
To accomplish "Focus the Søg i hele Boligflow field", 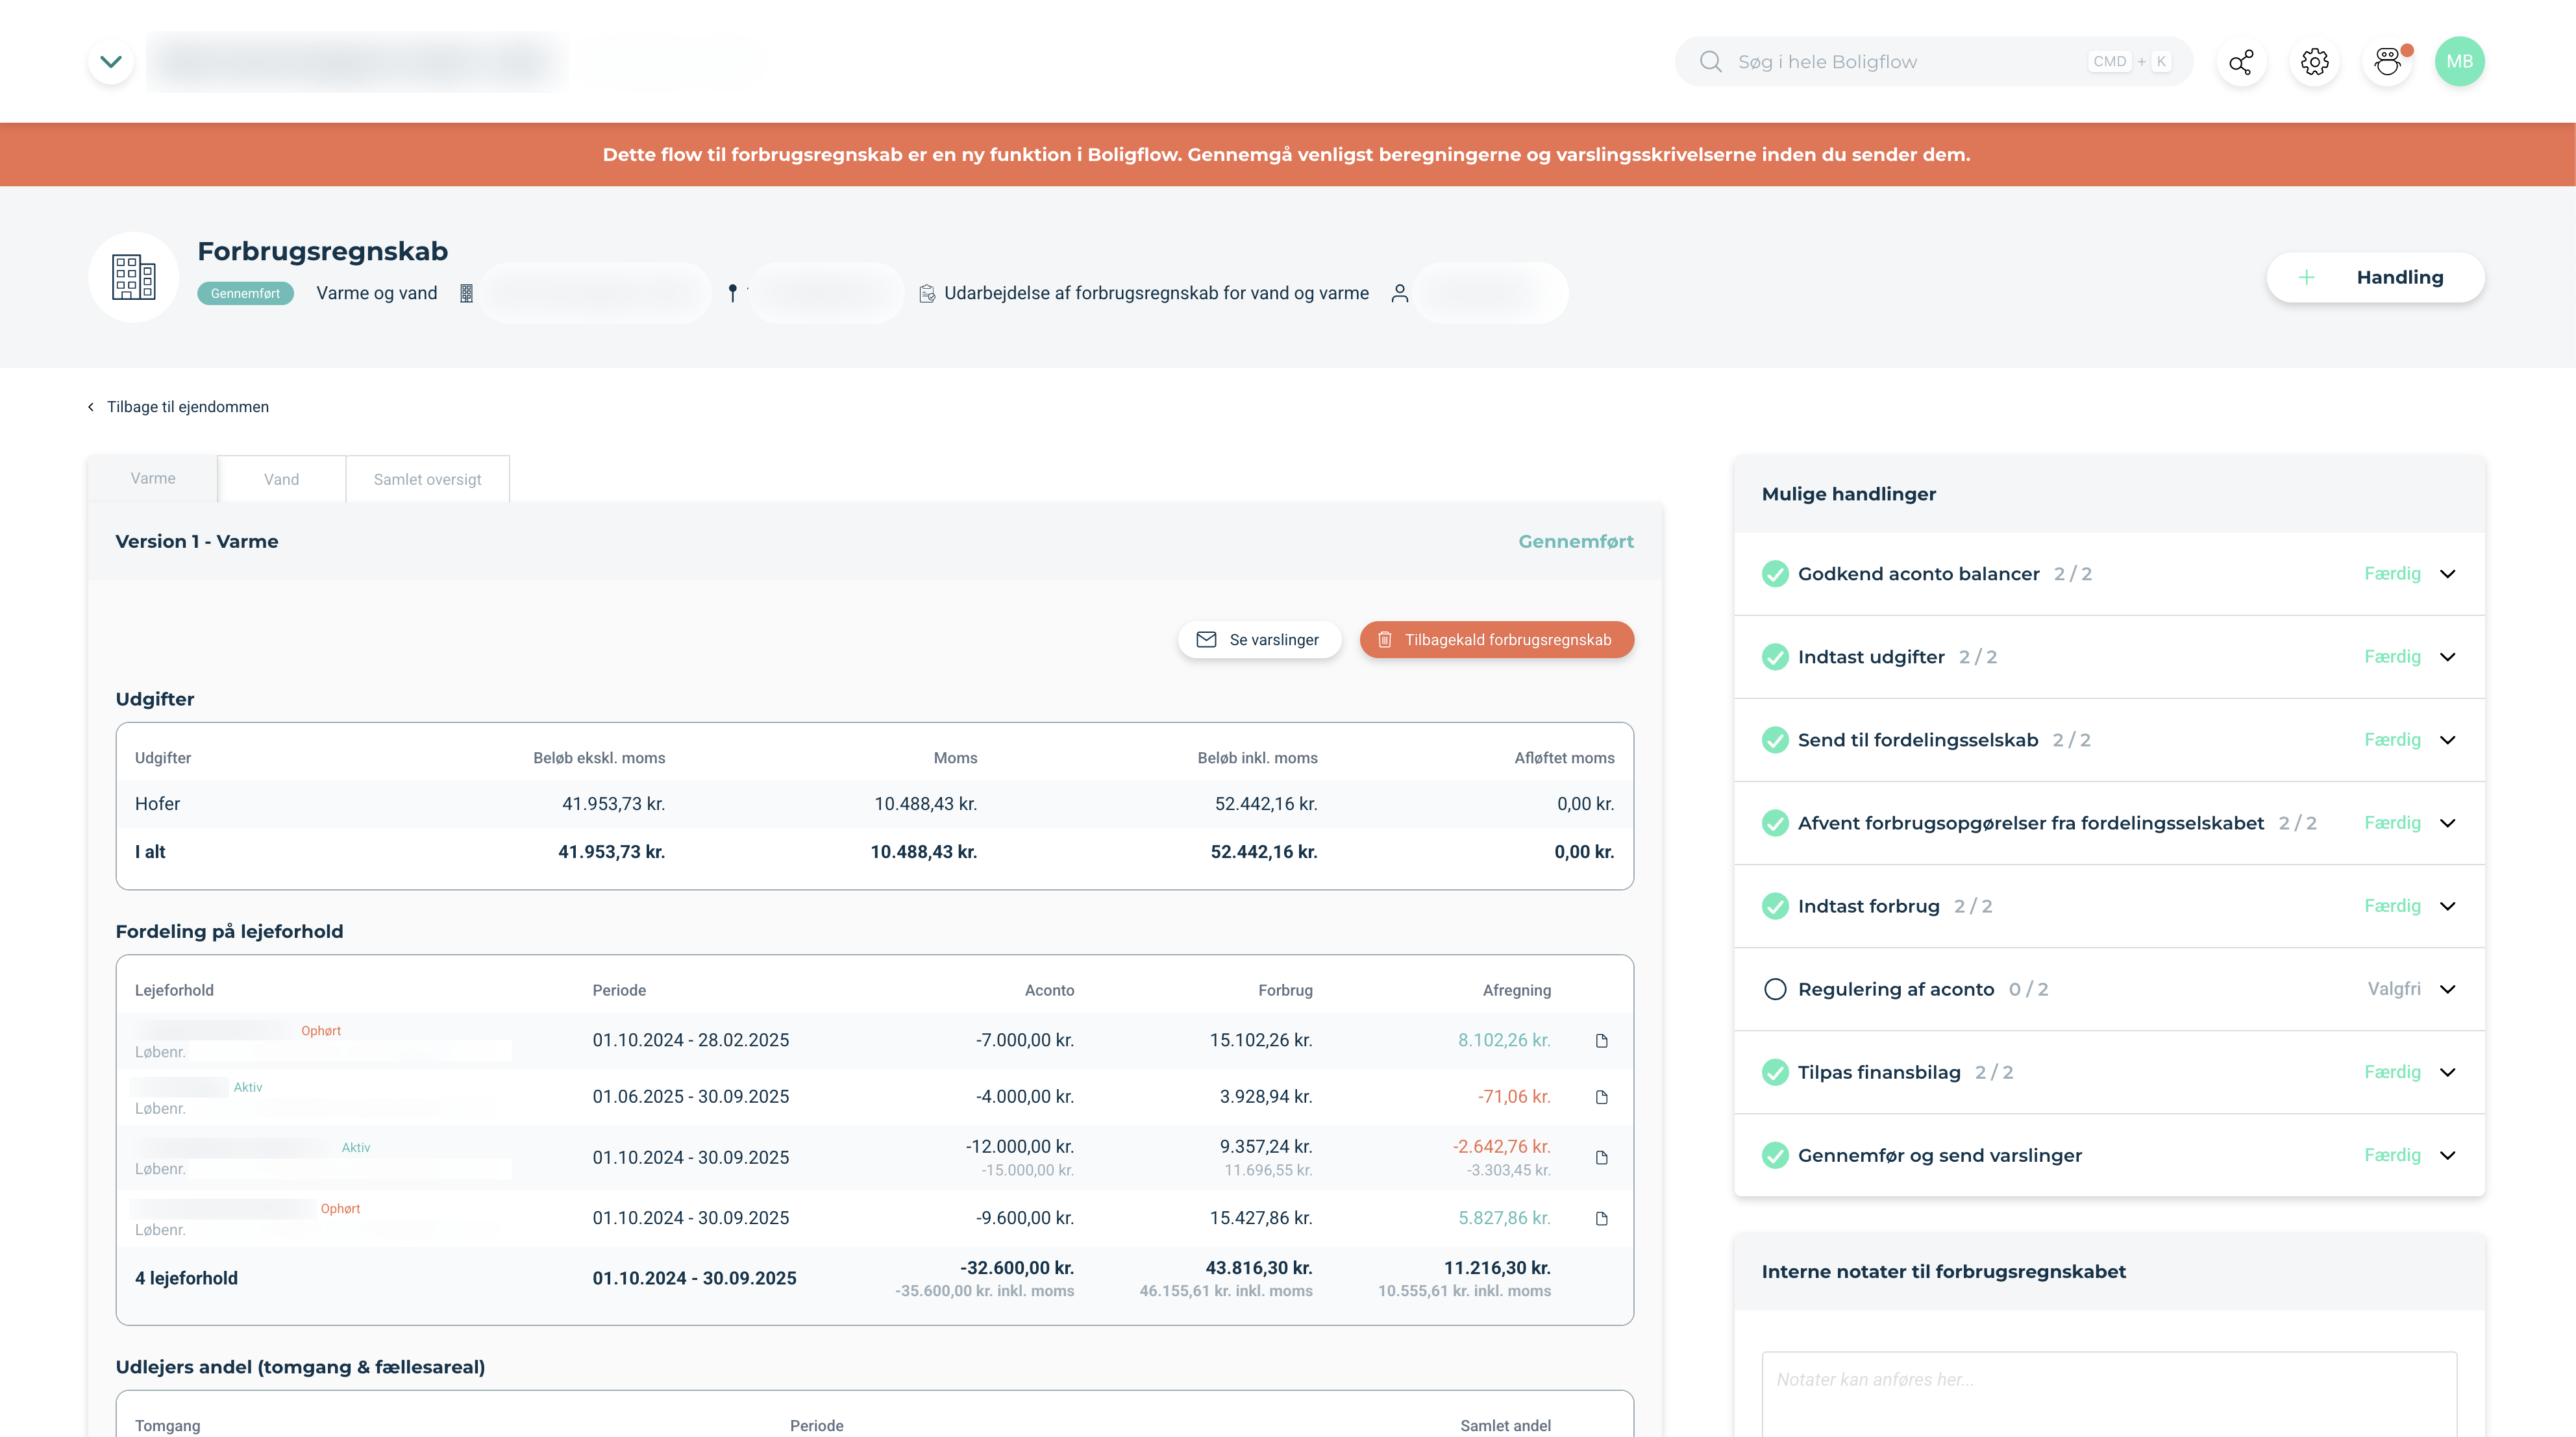I will tap(1900, 62).
